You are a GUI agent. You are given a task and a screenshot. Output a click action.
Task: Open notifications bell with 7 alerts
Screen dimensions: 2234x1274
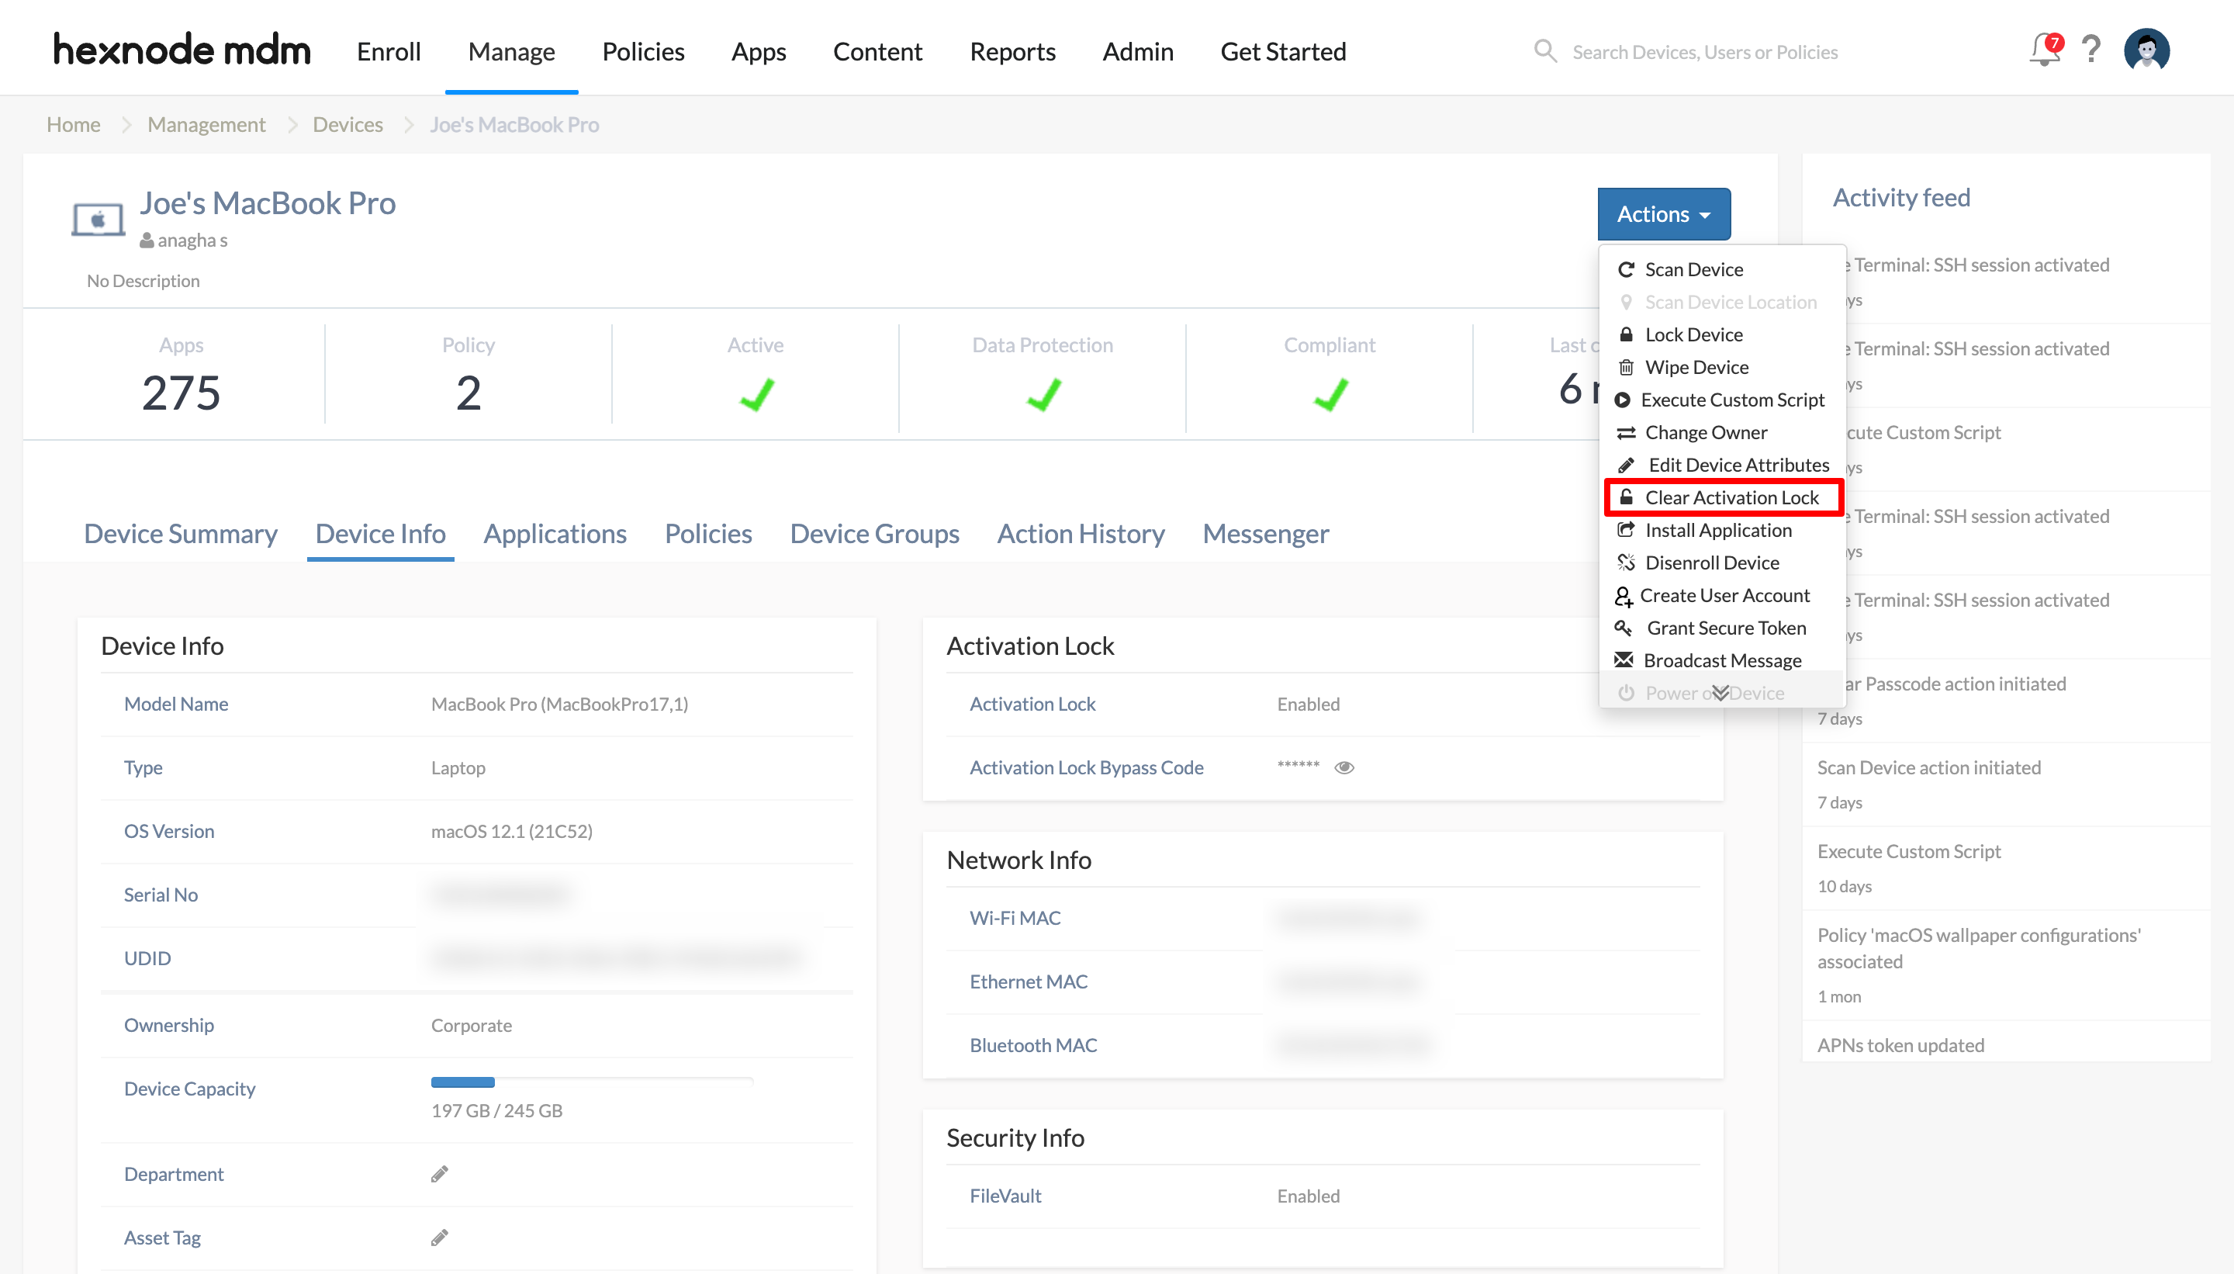point(2045,50)
